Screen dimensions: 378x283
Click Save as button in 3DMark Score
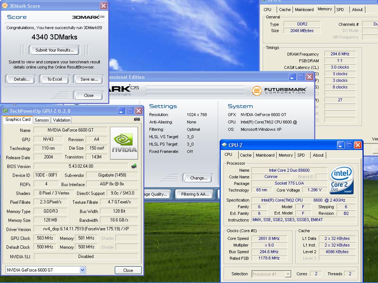tap(89, 79)
